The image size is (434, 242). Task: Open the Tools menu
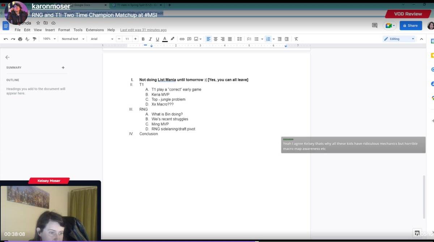click(78, 30)
